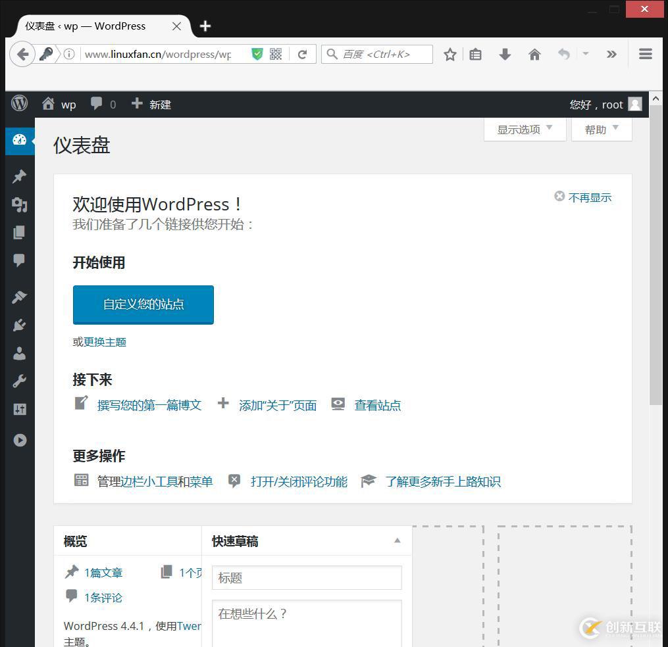The width and height of the screenshot is (668, 647).
Task: Visit the wp site home link
Action: pyautogui.click(x=59, y=105)
